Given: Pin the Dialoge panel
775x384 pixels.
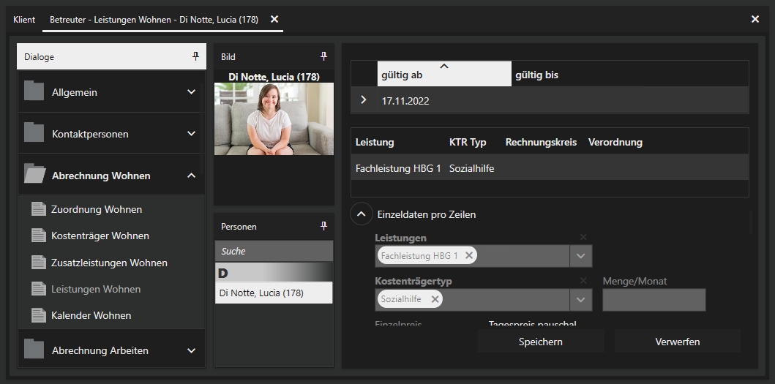Looking at the screenshot, I should (195, 56).
